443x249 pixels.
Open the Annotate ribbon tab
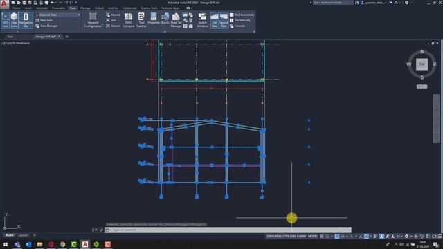tap(42, 8)
